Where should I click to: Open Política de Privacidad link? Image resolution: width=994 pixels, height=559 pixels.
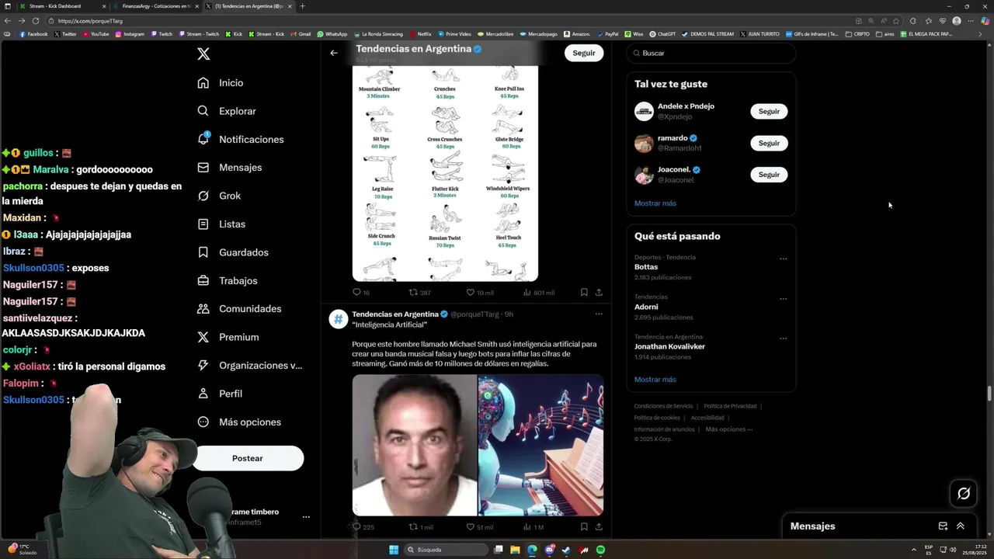coord(730,406)
